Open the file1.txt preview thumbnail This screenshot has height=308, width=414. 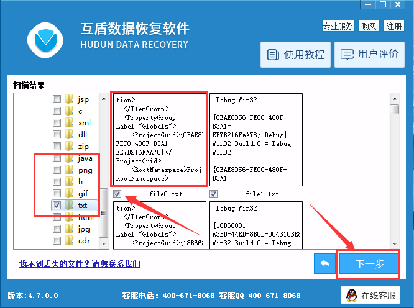tap(256, 140)
